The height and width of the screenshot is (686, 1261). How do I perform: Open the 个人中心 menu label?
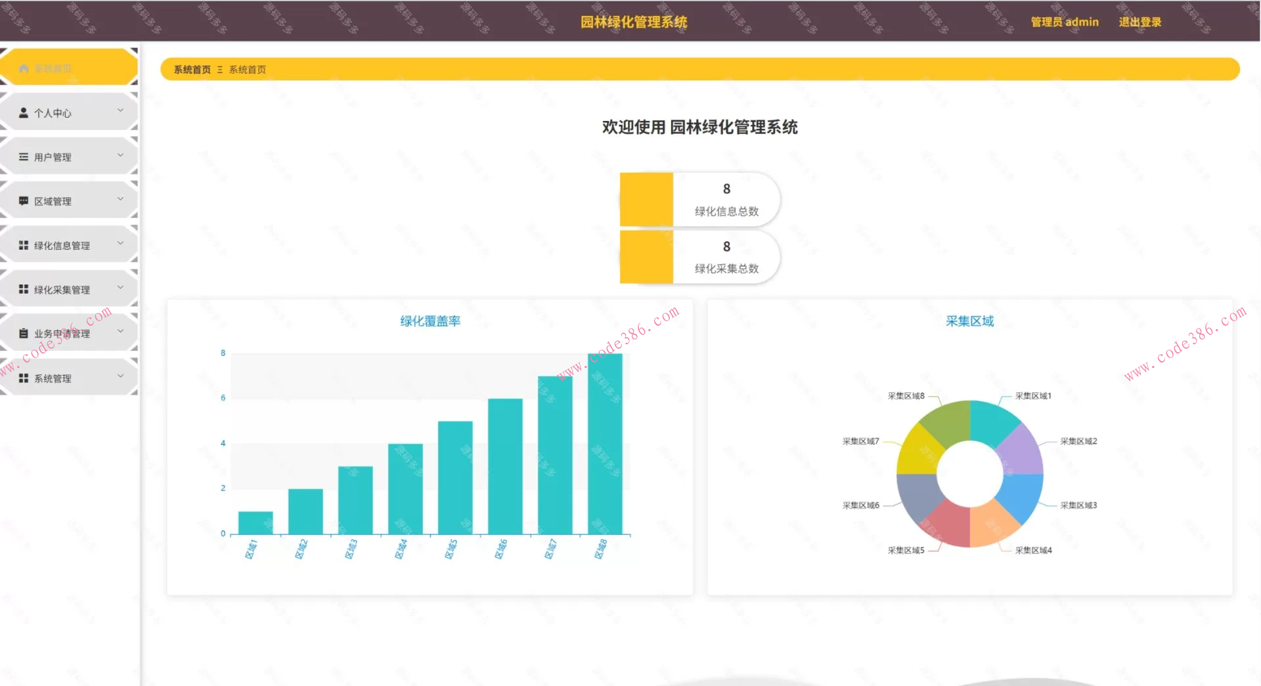click(53, 113)
